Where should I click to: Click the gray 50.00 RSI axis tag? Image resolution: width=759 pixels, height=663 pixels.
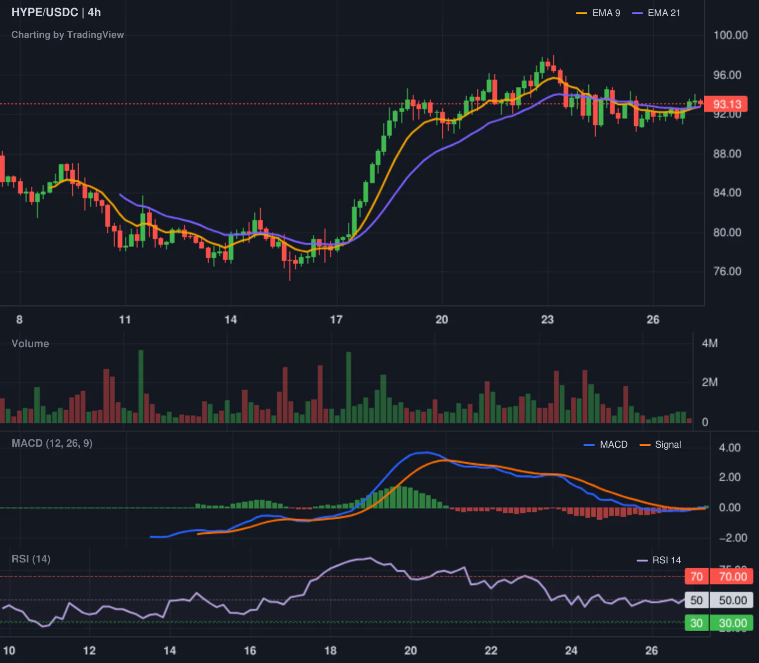732,600
